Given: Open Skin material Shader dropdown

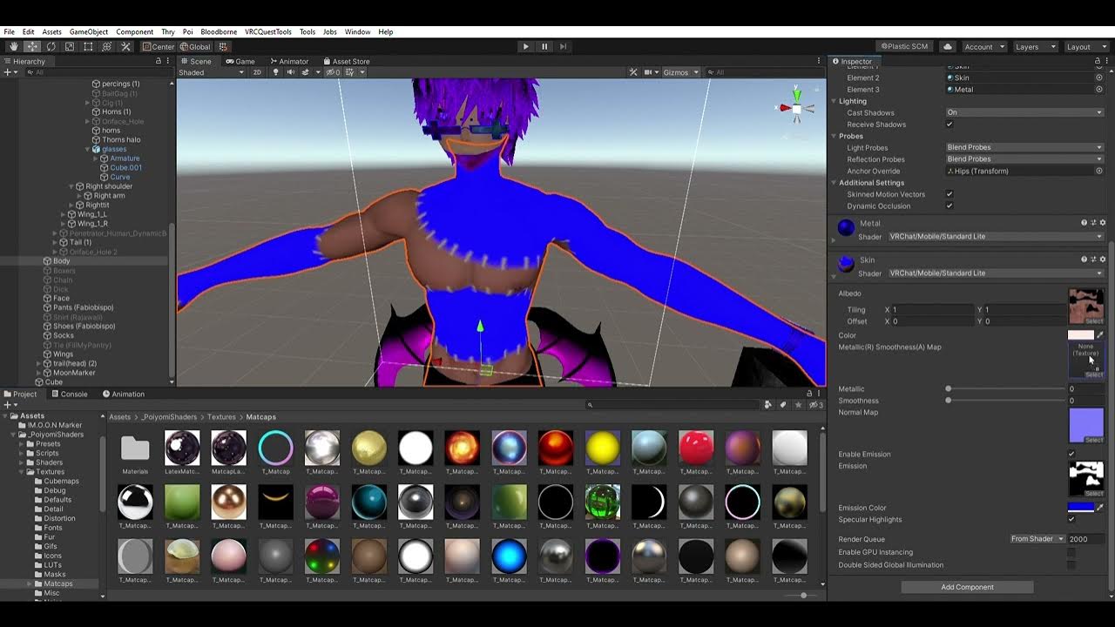Looking at the screenshot, I should (x=995, y=273).
